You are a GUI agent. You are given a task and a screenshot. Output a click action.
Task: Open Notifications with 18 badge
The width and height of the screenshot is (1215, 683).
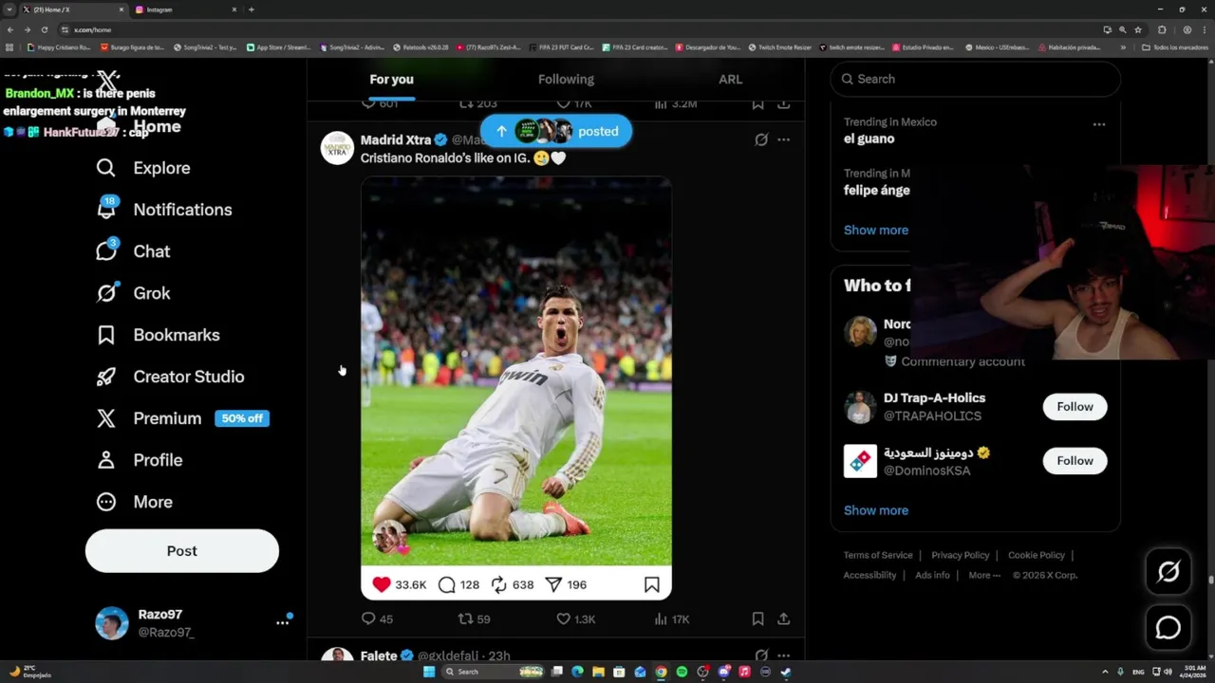pos(163,210)
